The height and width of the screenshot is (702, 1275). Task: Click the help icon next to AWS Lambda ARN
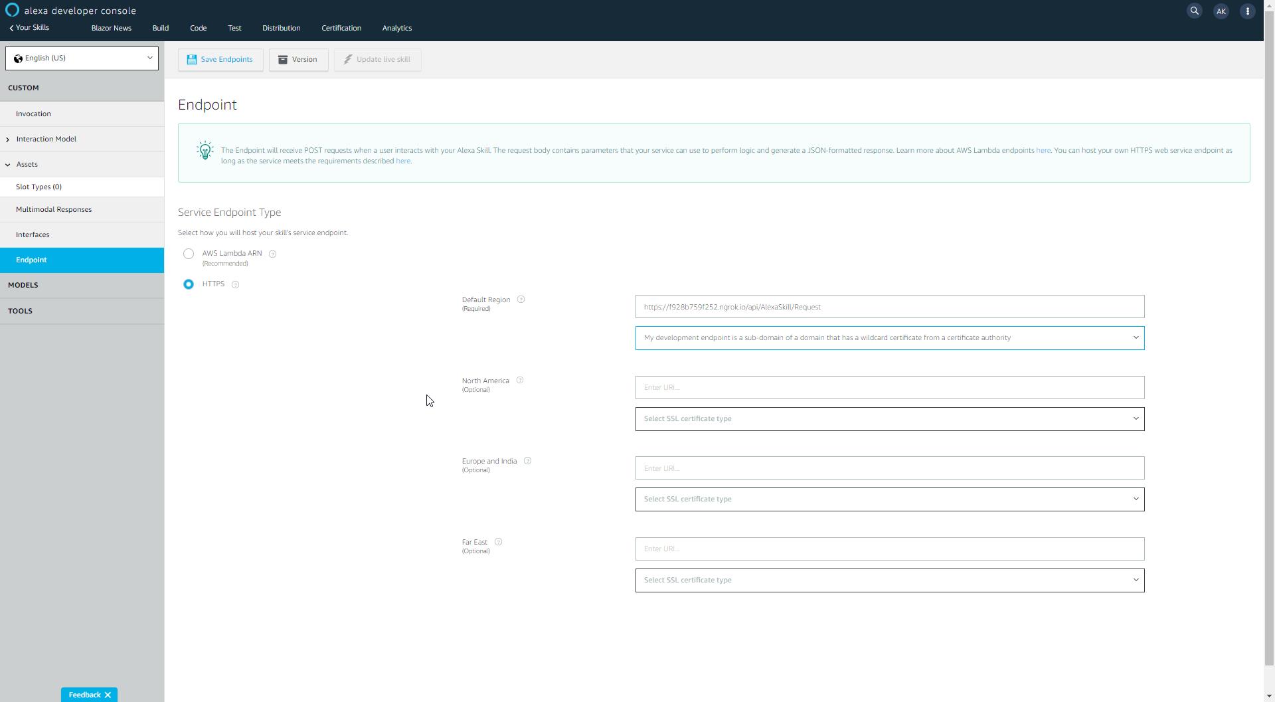tap(272, 254)
